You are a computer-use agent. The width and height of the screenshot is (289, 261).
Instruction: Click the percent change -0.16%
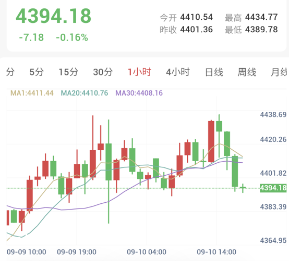(x=72, y=37)
